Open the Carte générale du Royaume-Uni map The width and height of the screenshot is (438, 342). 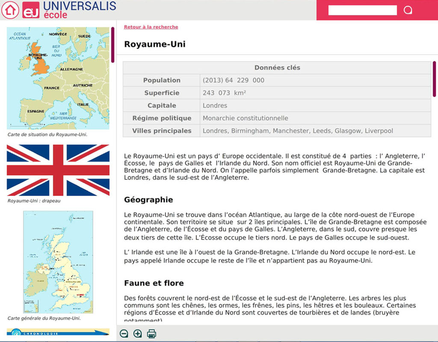pyautogui.click(x=58, y=262)
